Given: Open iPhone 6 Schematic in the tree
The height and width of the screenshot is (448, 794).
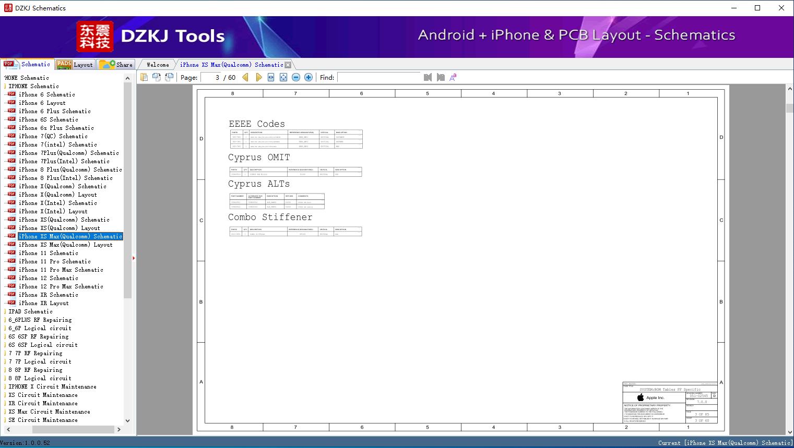Looking at the screenshot, I should pyautogui.click(x=47, y=94).
